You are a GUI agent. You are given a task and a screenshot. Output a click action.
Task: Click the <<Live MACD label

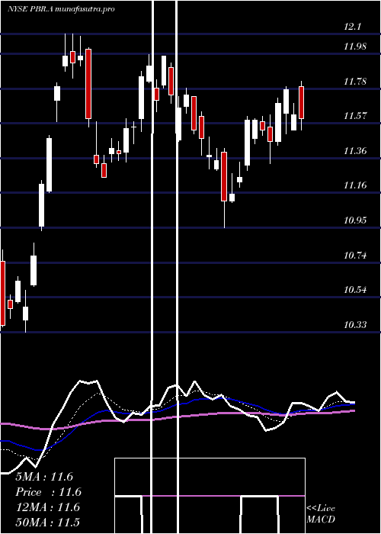pos(321,514)
